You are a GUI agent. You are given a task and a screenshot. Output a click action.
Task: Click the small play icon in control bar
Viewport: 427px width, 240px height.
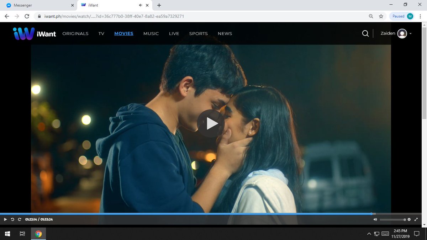[5, 219]
